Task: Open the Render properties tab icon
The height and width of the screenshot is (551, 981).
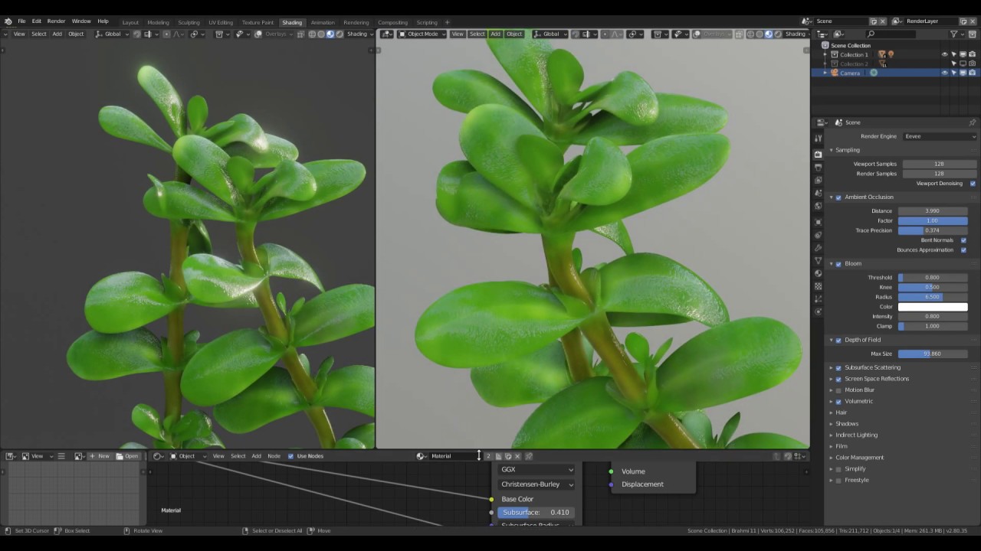Action: click(x=818, y=154)
